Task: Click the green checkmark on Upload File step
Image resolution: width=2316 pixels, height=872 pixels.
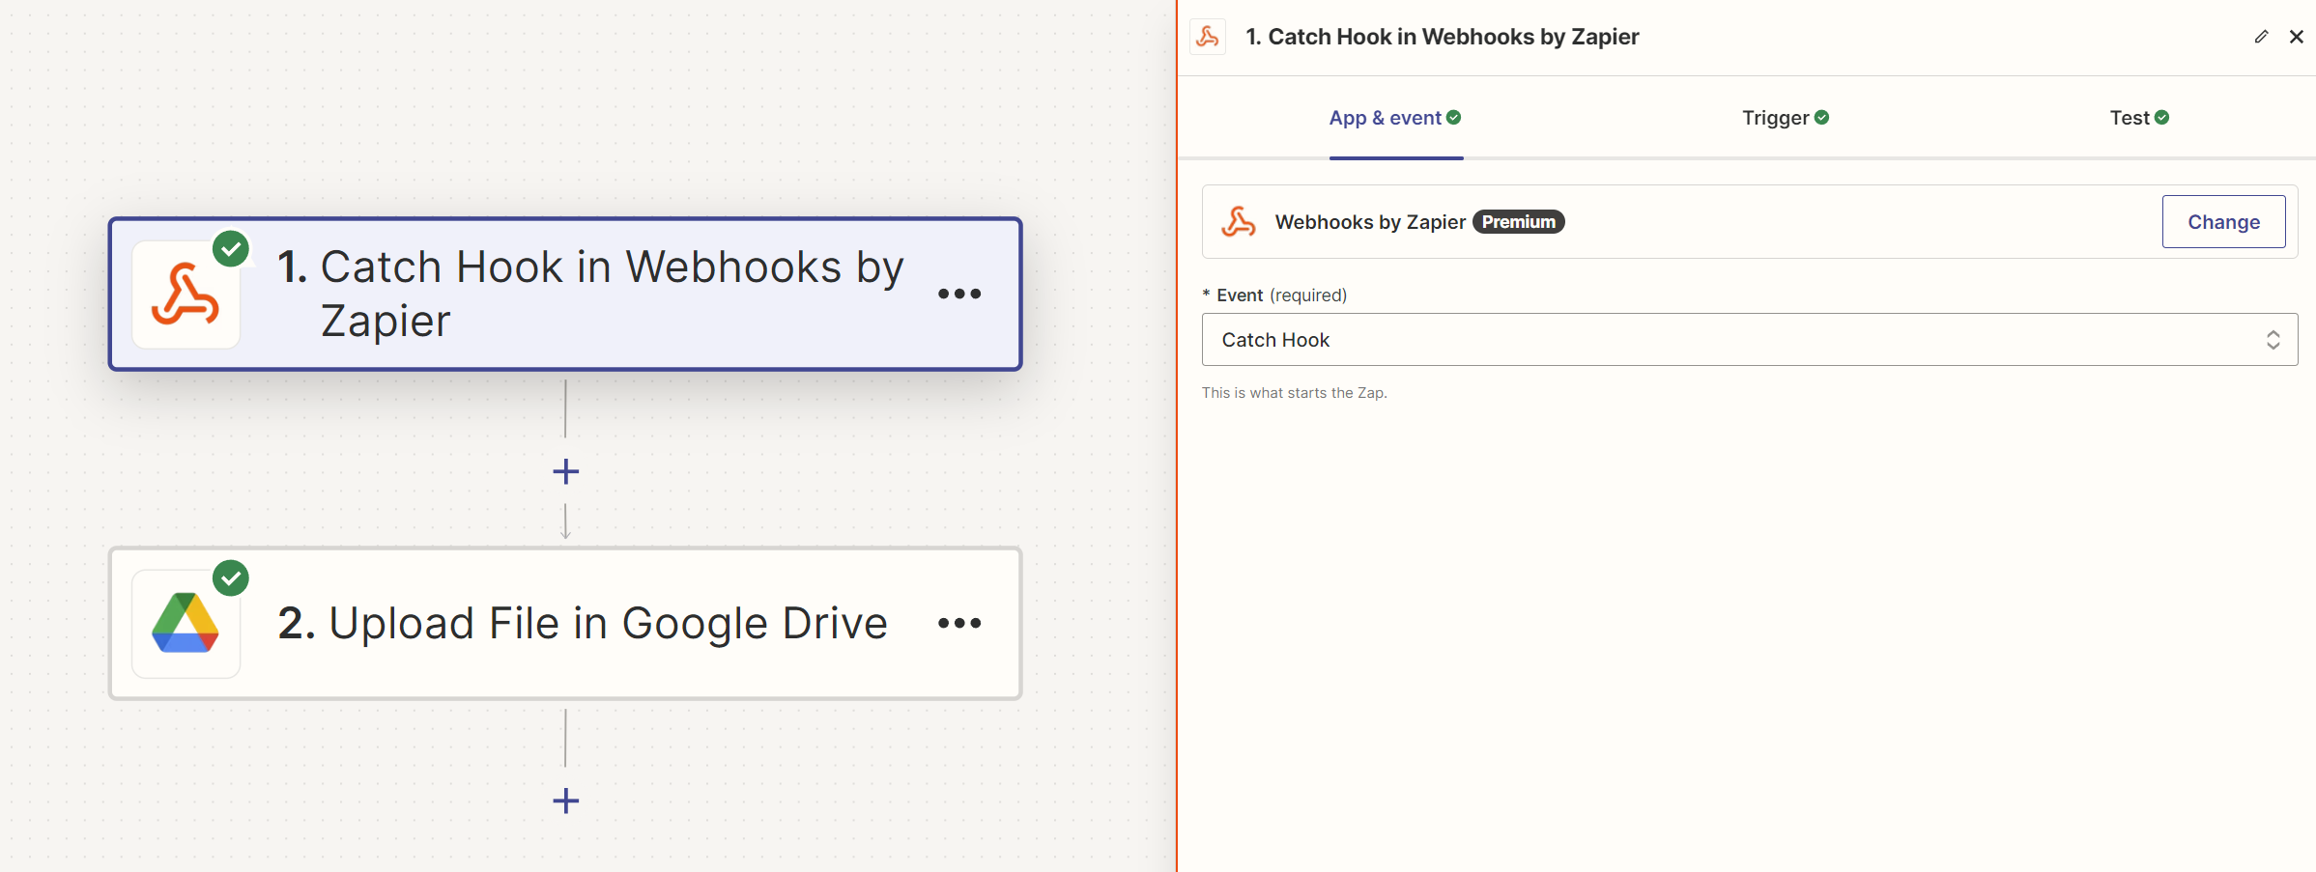Action: click(x=231, y=578)
